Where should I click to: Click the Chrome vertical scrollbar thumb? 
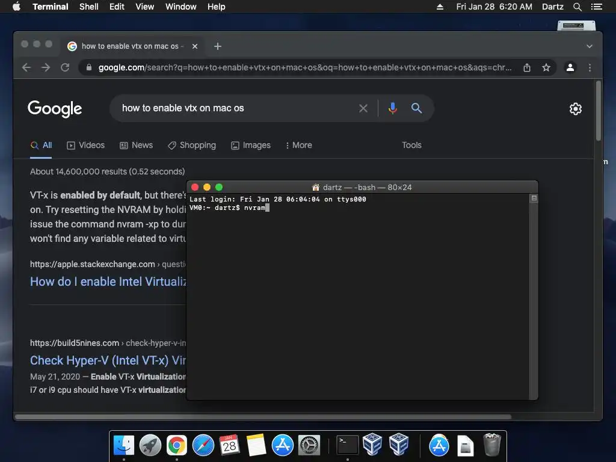click(599, 111)
